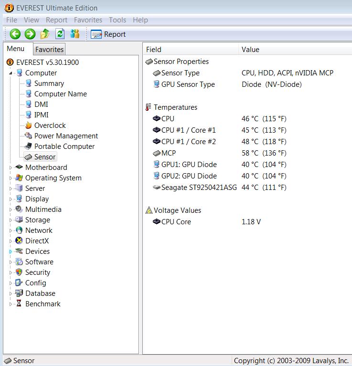Open the Tools menu
Viewport: 352px width, 366px height.
[x=117, y=20]
